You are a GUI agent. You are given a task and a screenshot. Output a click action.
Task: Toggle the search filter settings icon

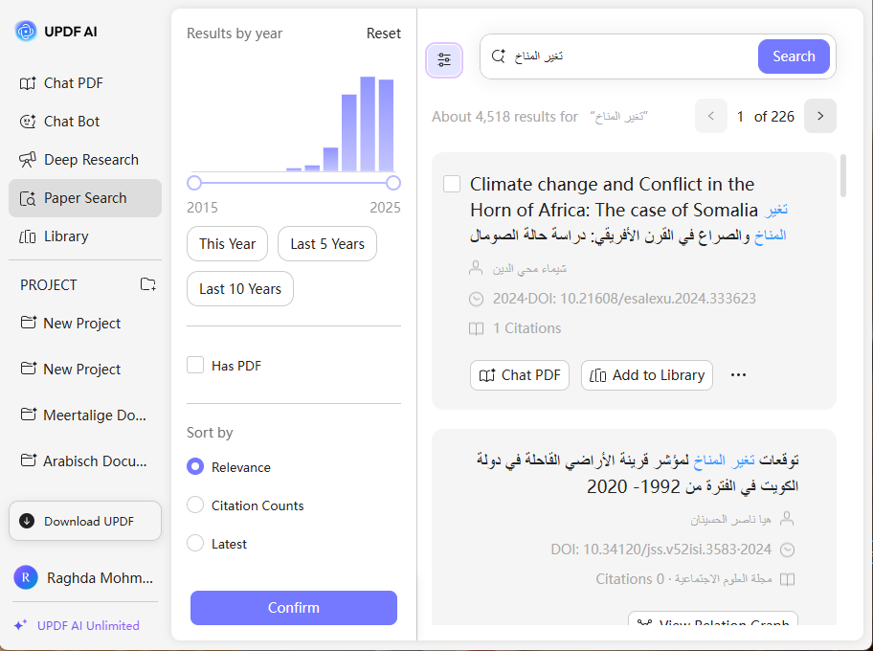444,59
